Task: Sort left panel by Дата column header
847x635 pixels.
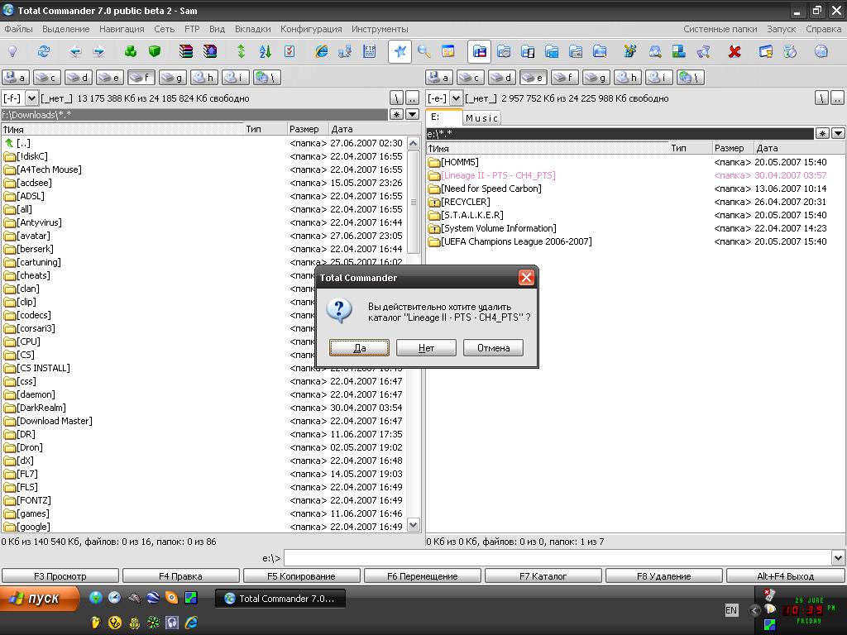Action: [x=375, y=129]
